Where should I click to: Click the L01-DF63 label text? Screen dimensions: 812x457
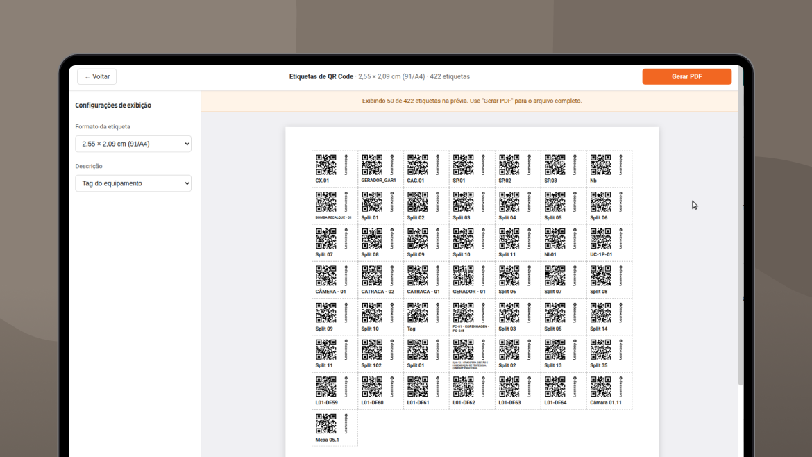pyautogui.click(x=509, y=403)
